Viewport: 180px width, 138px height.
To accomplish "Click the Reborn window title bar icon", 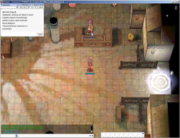I will [2, 1].
